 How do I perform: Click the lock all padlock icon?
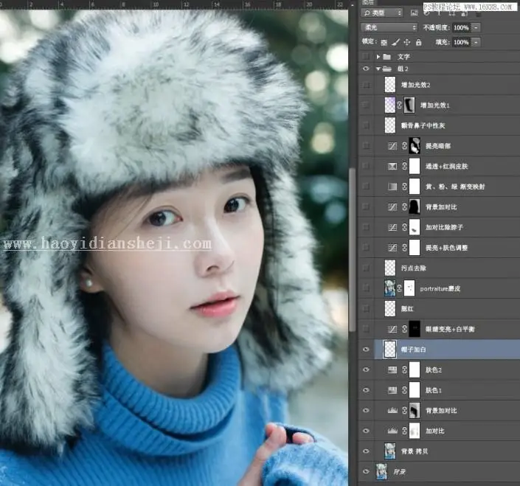click(418, 43)
